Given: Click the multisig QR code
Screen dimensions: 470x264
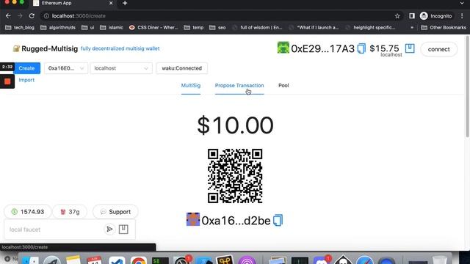Looking at the screenshot, I should tap(235, 176).
